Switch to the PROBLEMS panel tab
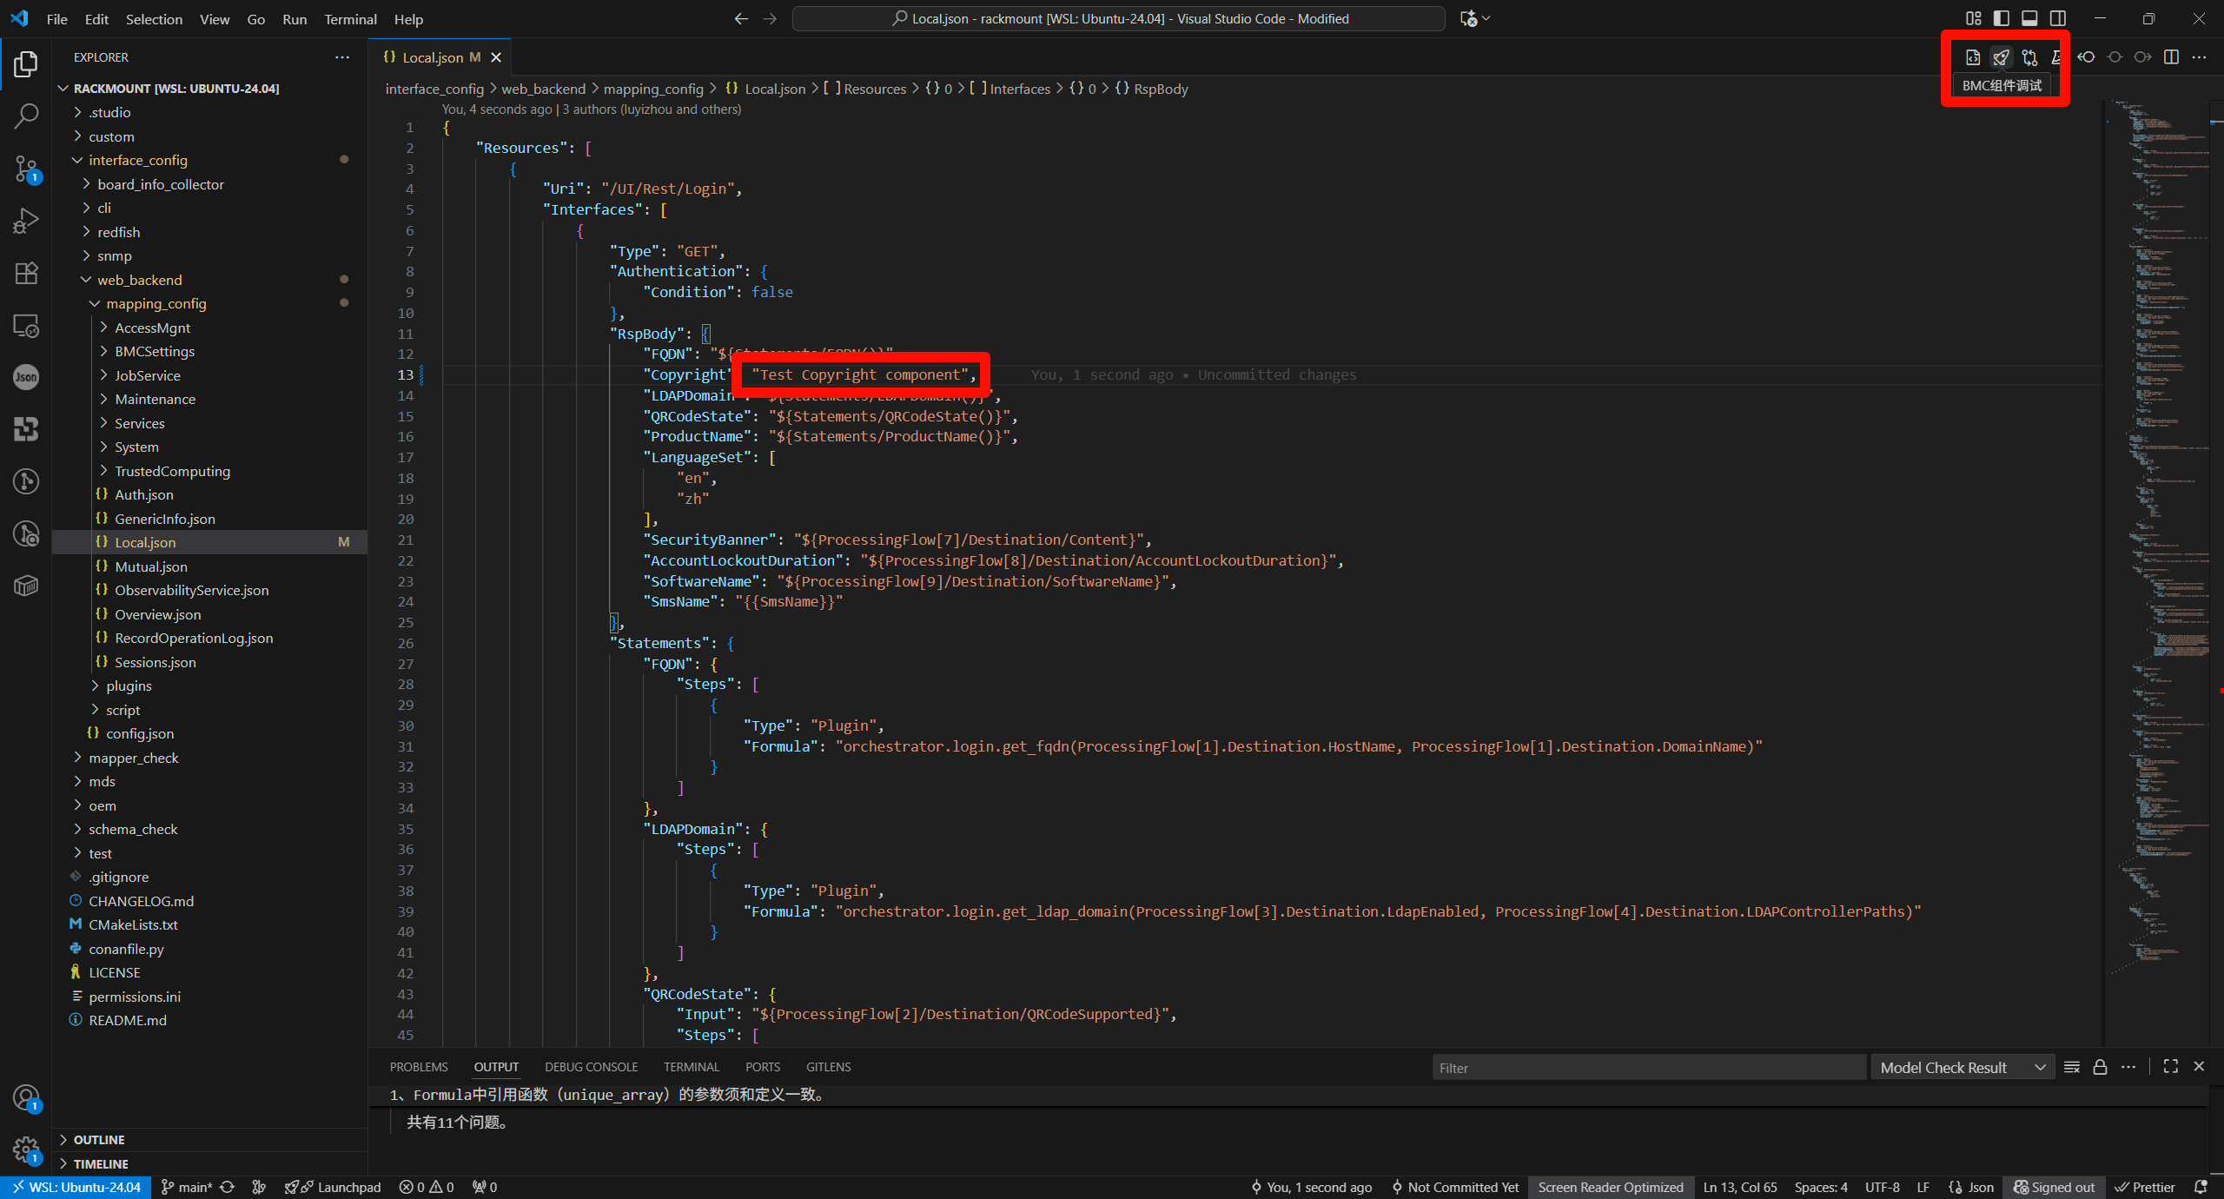Image resolution: width=2224 pixels, height=1199 pixels. [419, 1067]
